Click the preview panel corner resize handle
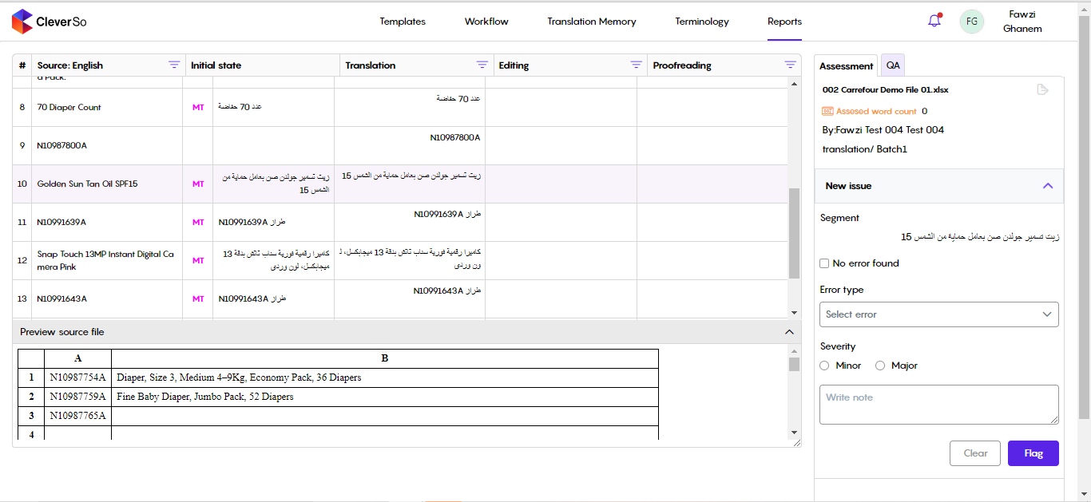This screenshot has width=1091, height=502. [x=796, y=443]
